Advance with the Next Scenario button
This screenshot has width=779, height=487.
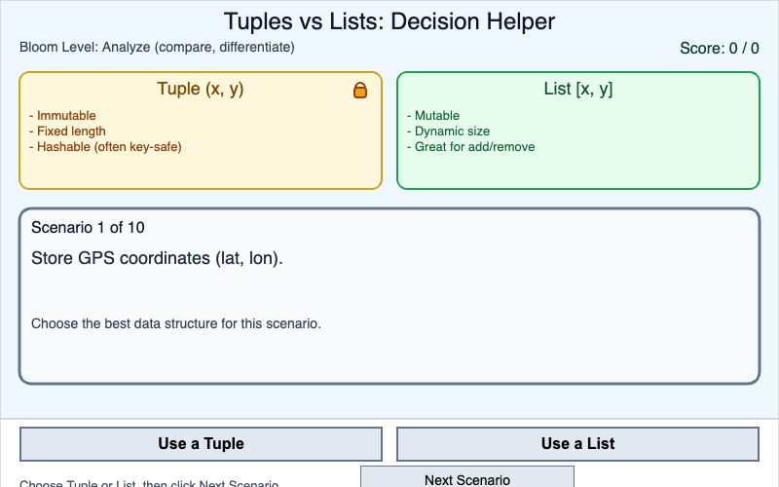point(467,478)
